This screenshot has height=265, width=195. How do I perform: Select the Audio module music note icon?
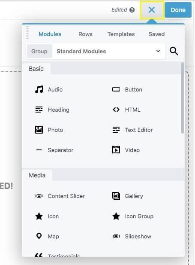[39, 89]
